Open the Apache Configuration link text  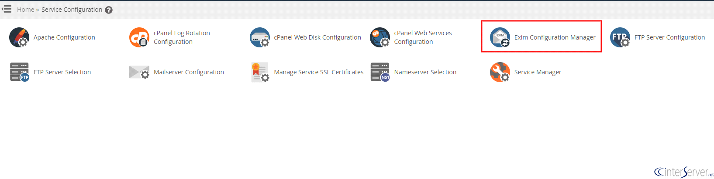(x=64, y=37)
